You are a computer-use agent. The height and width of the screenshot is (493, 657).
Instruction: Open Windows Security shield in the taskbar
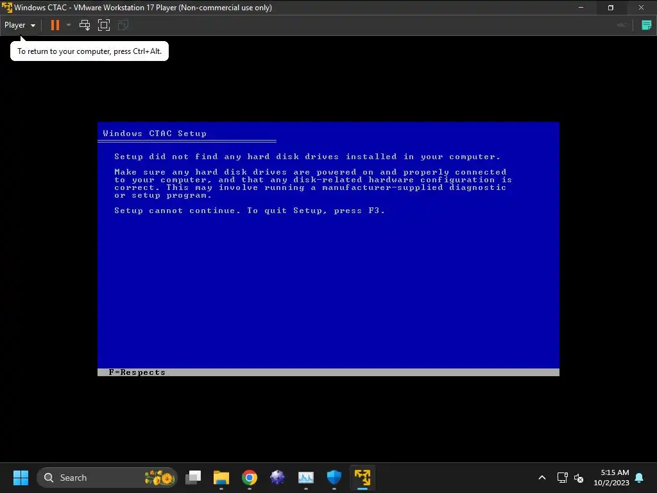(334, 478)
